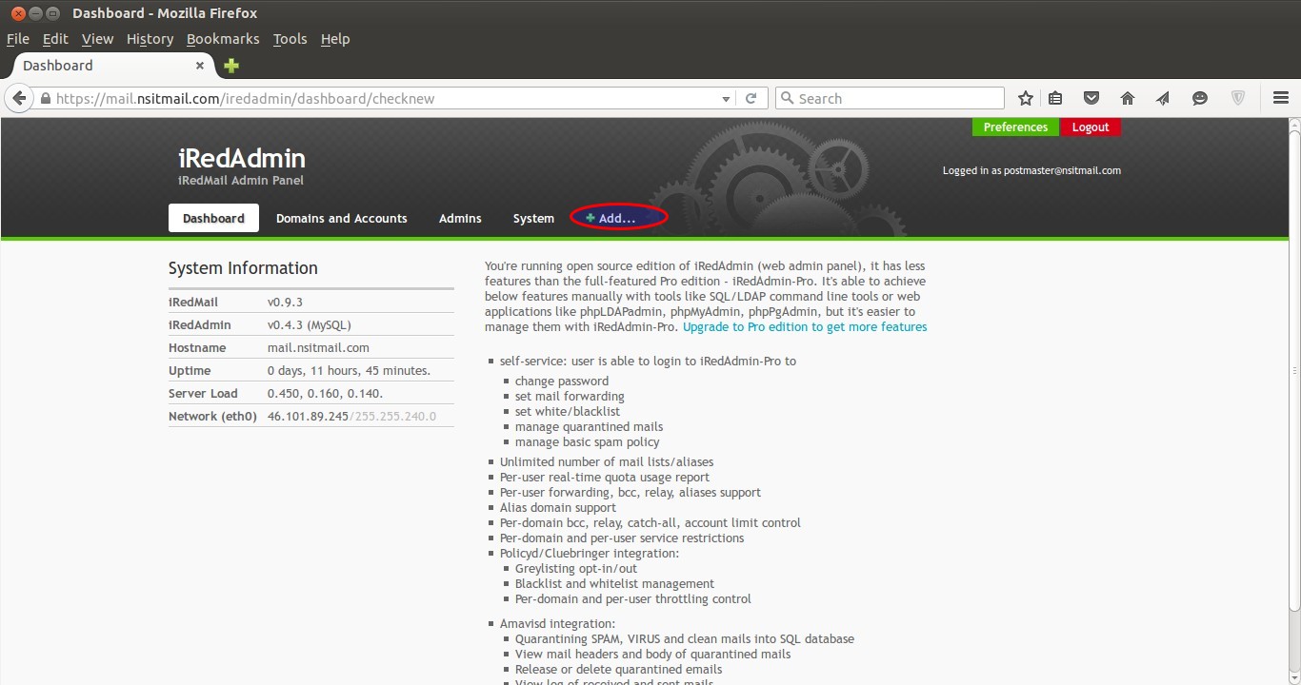Reload the page with the refresh icon
This screenshot has height=685, width=1301.
[751, 98]
